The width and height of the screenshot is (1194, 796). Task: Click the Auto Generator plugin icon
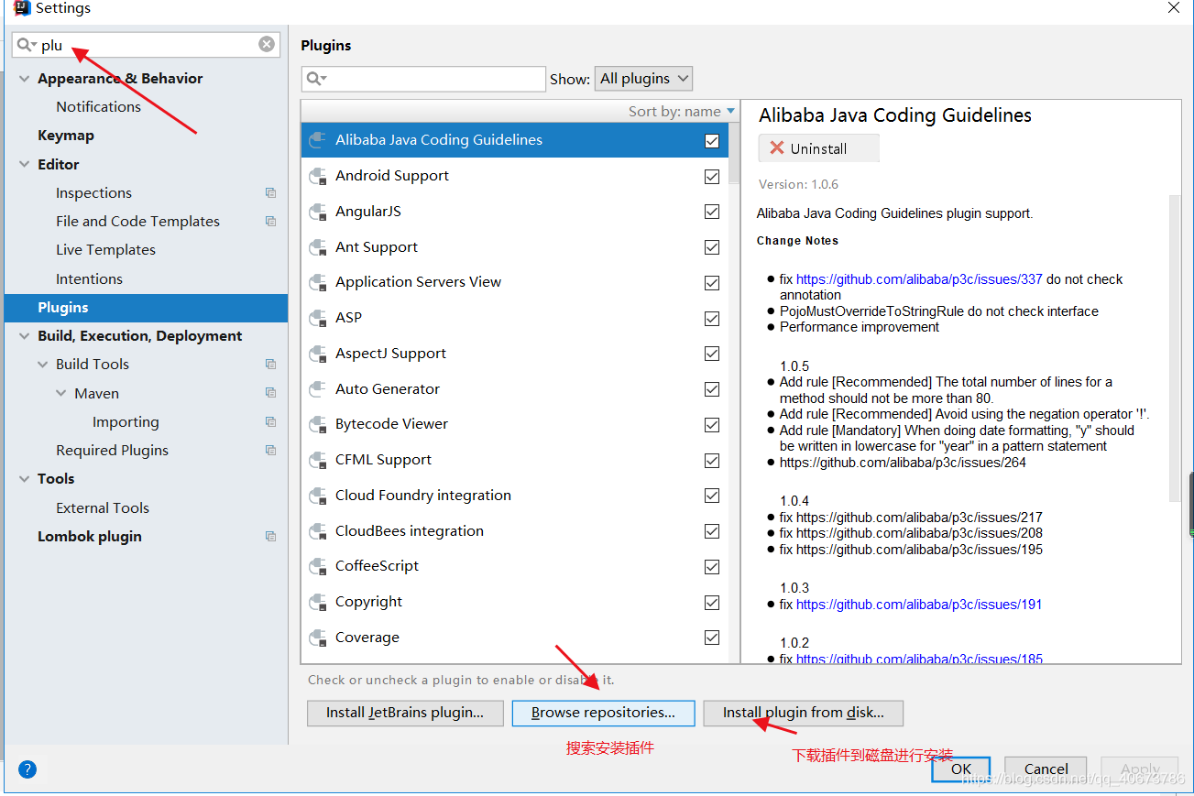pyautogui.click(x=318, y=389)
